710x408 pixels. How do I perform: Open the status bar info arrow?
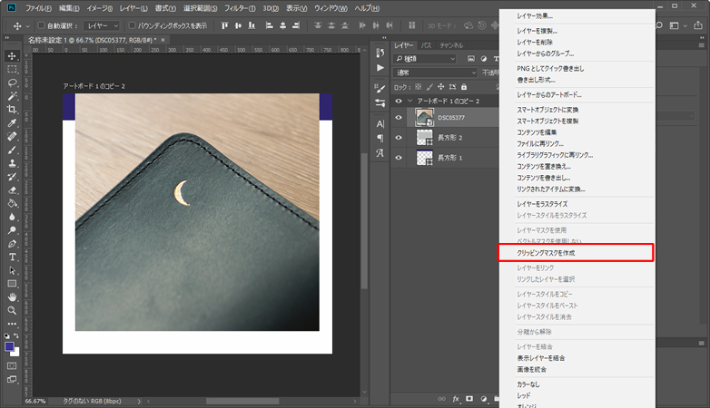tap(139, 402)
